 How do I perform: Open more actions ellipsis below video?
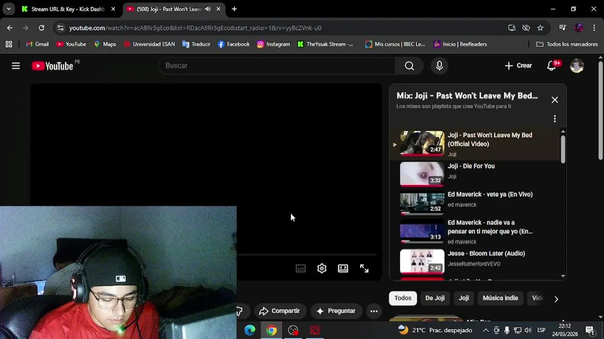[x=374, y=311]
